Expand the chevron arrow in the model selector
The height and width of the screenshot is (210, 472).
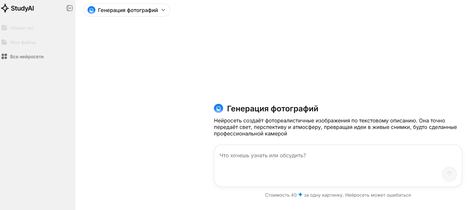164,10
